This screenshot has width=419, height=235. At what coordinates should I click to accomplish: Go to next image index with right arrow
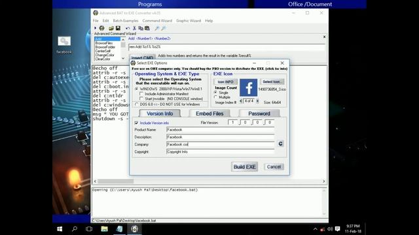pyautogui.click(x=257, y=101)
